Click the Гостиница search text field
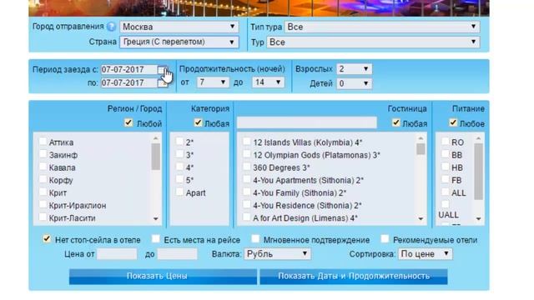Screen dimensions: 534x300 307,122
